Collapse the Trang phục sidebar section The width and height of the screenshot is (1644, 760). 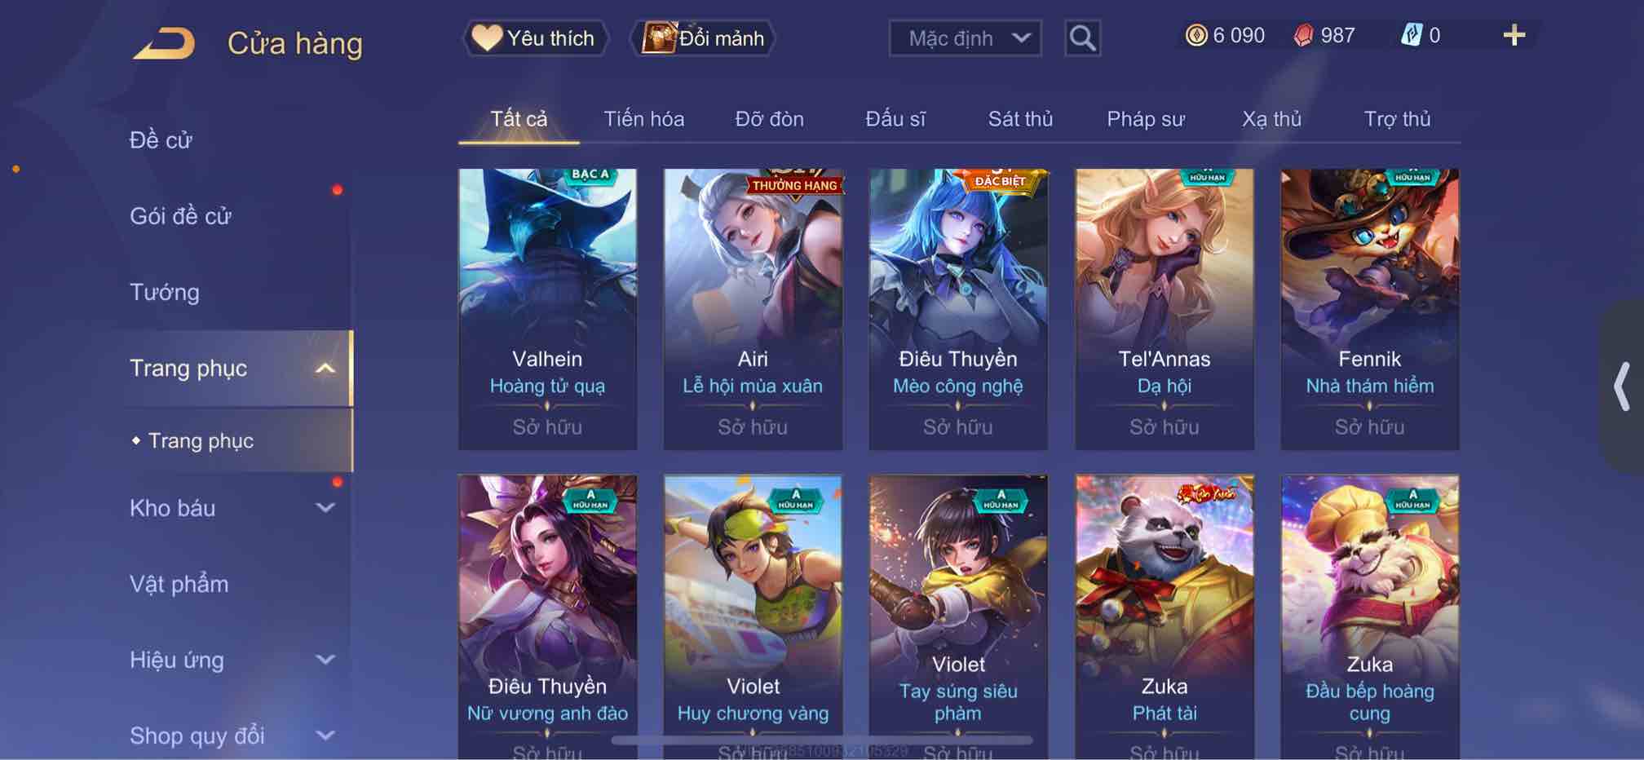[325, 369]
